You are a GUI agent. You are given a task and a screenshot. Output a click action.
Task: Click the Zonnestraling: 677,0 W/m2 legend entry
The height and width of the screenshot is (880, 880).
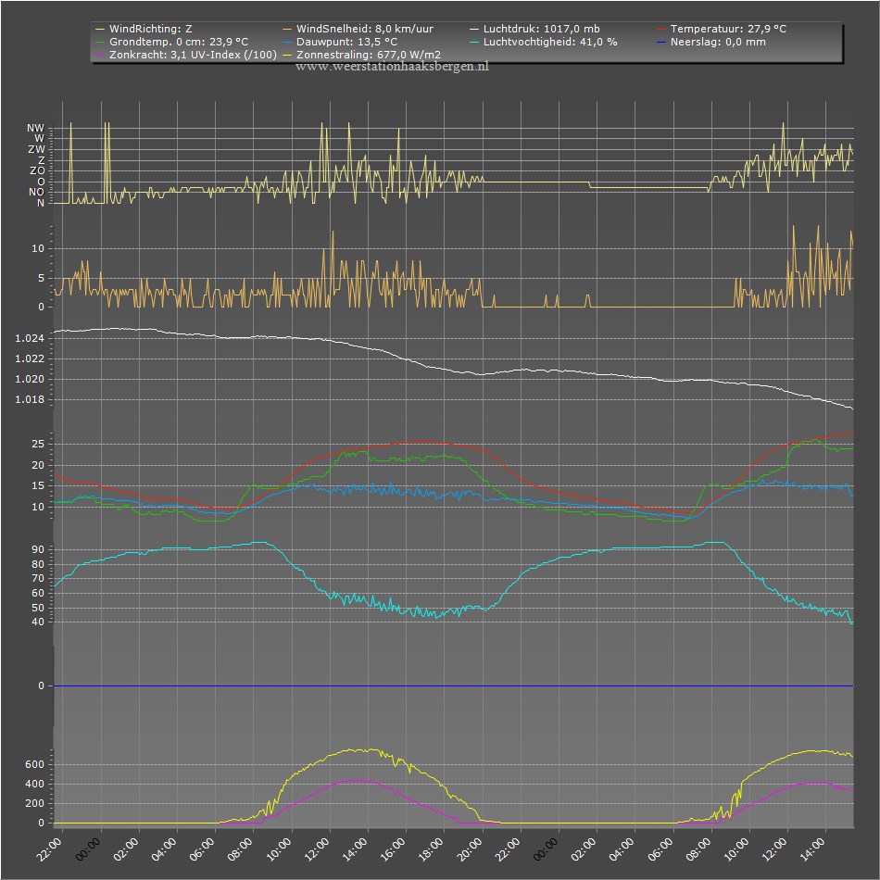[361, 55]
